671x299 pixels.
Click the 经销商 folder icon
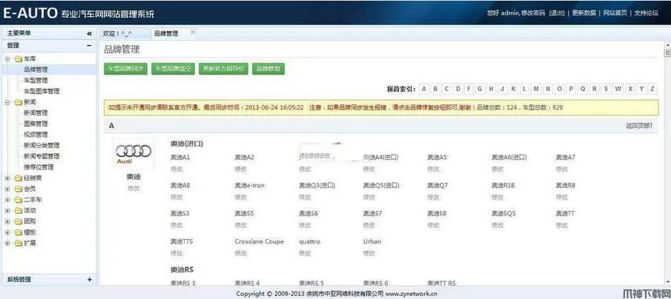[18, 178]
